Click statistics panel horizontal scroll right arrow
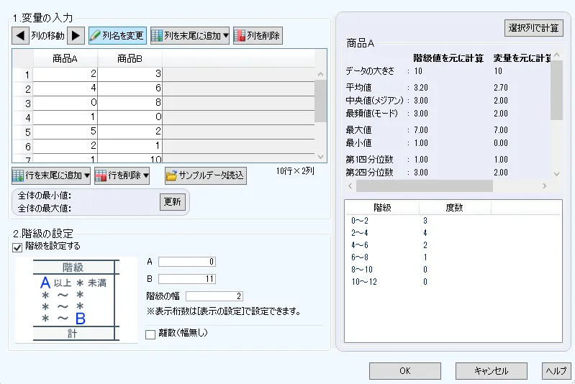The image size is (575, 384). click(544, 186)
